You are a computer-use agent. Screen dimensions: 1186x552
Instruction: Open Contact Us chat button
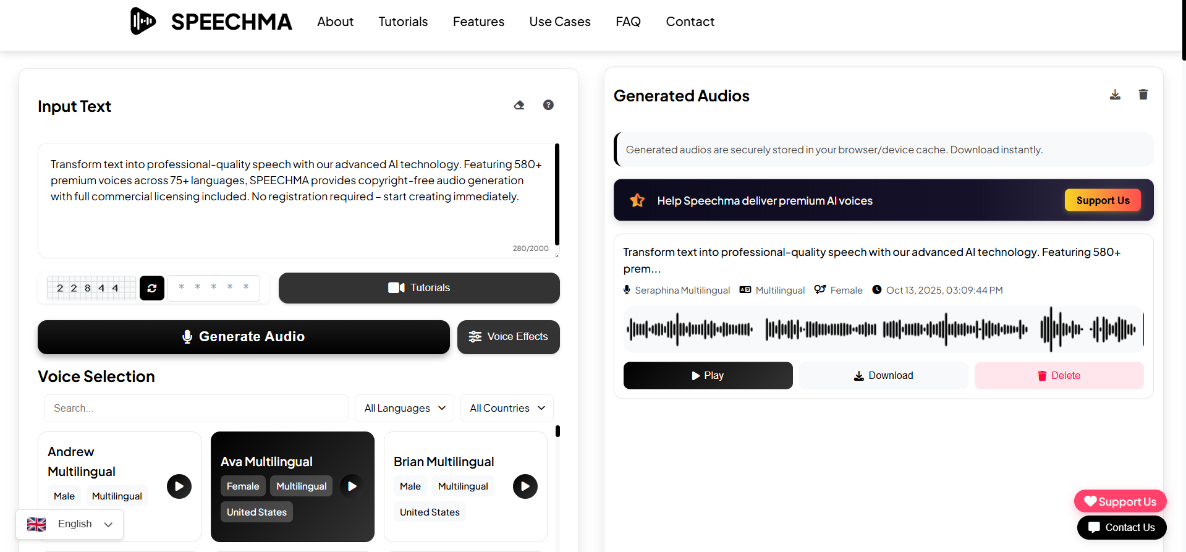[x=1122, y=527]
